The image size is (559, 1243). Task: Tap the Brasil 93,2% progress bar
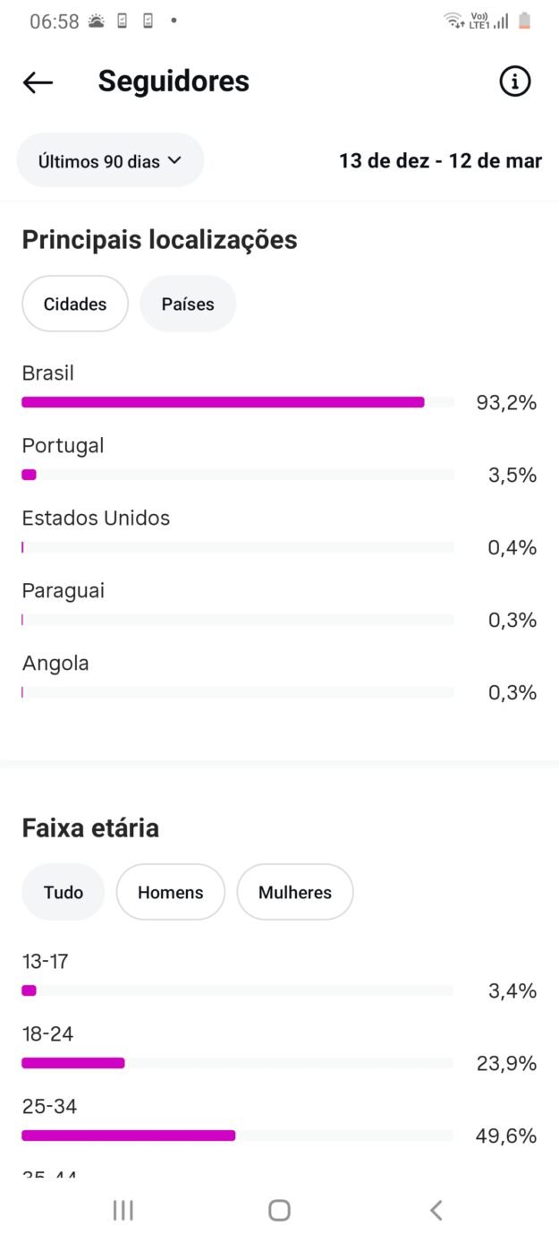click(x=223, y=402)
